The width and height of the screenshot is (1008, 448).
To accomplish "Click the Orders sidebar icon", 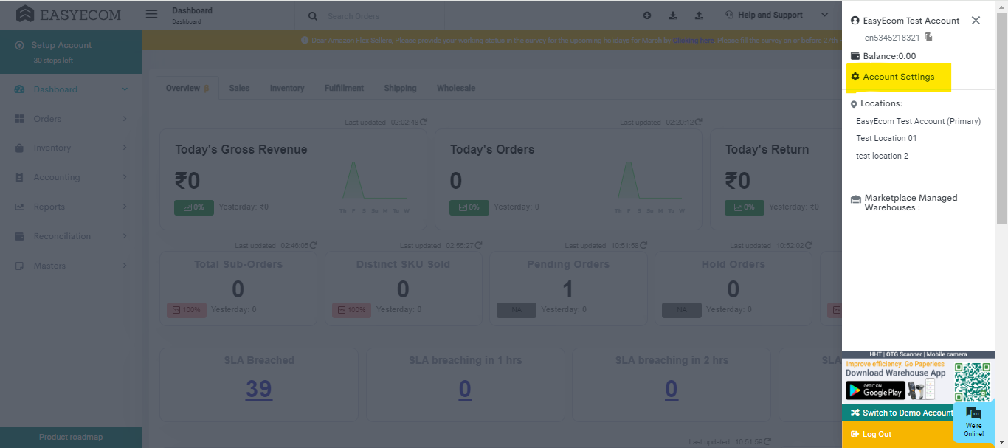I will coord(19,119).
